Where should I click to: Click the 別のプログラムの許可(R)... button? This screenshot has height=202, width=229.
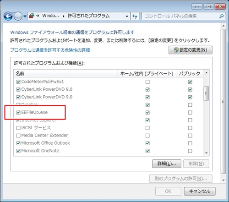point(181,179)
